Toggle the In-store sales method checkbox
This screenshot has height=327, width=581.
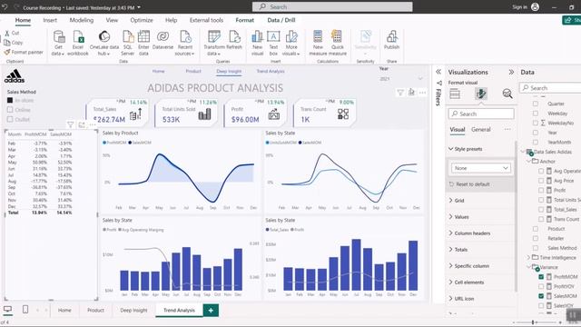click(10, 100)
